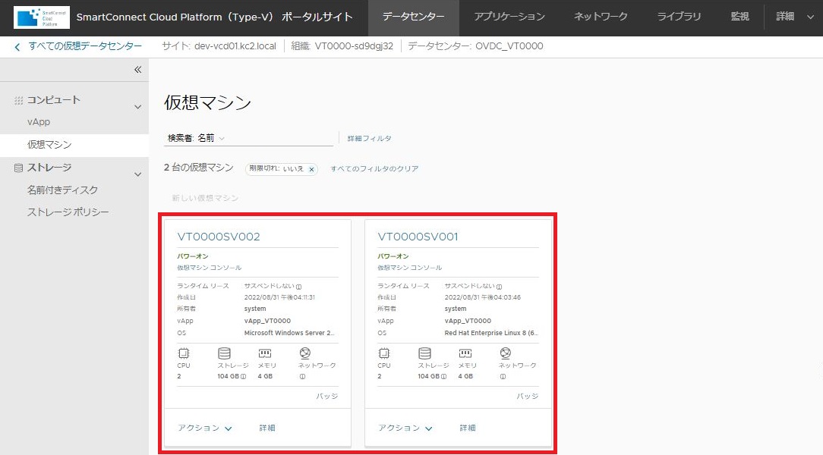Click network info icon under ネットワーク on VT0000SV002
The image size is (823, 455).
(x=302, y=376)
